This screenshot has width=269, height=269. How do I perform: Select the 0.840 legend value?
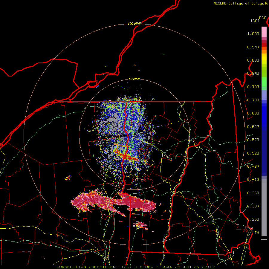click(253, 74)
